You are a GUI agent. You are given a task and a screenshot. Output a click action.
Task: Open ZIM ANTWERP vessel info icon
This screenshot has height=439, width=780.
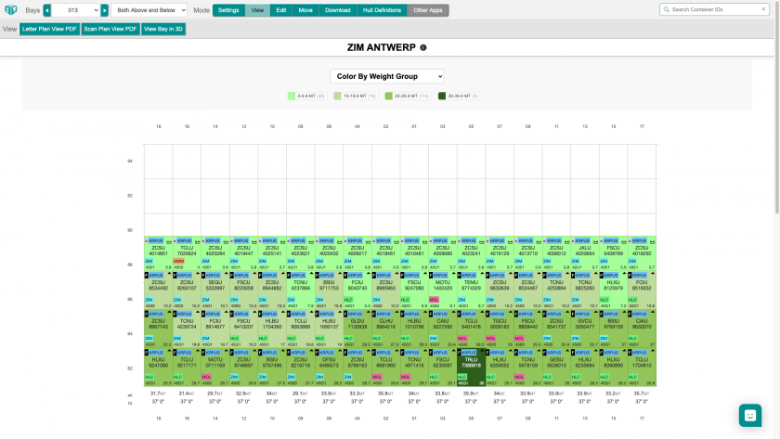pyautogui.click(x=423, y=47)
